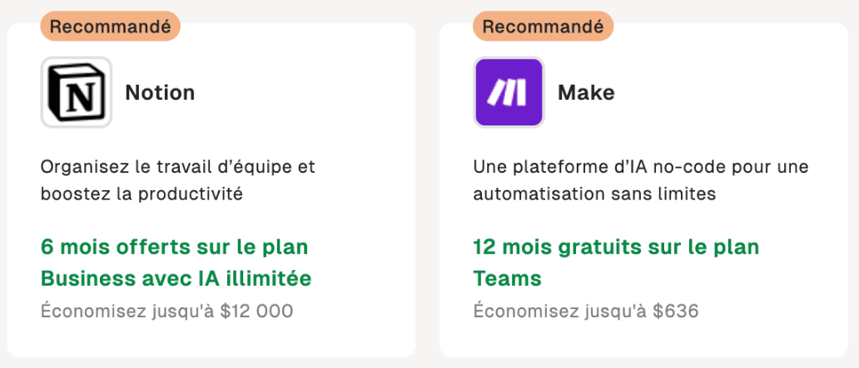Click the Recommandé badge above Notion
The height and width of the screenshot is (368, 859).
[110, 26]
